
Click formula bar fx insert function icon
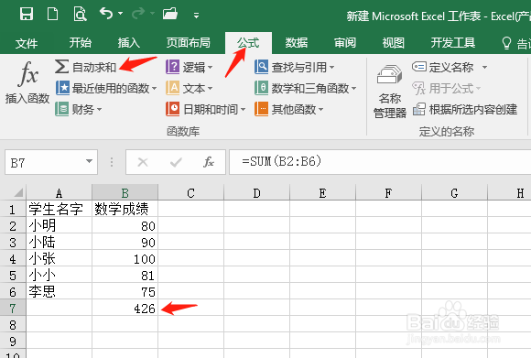click(209, 162)
